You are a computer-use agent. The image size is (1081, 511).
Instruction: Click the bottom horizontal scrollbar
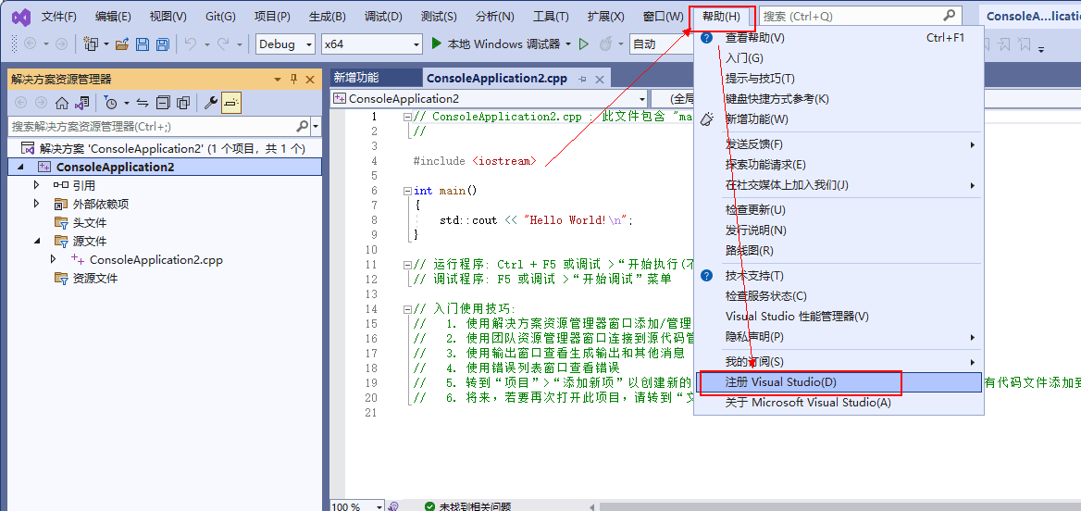pos(839,507)
